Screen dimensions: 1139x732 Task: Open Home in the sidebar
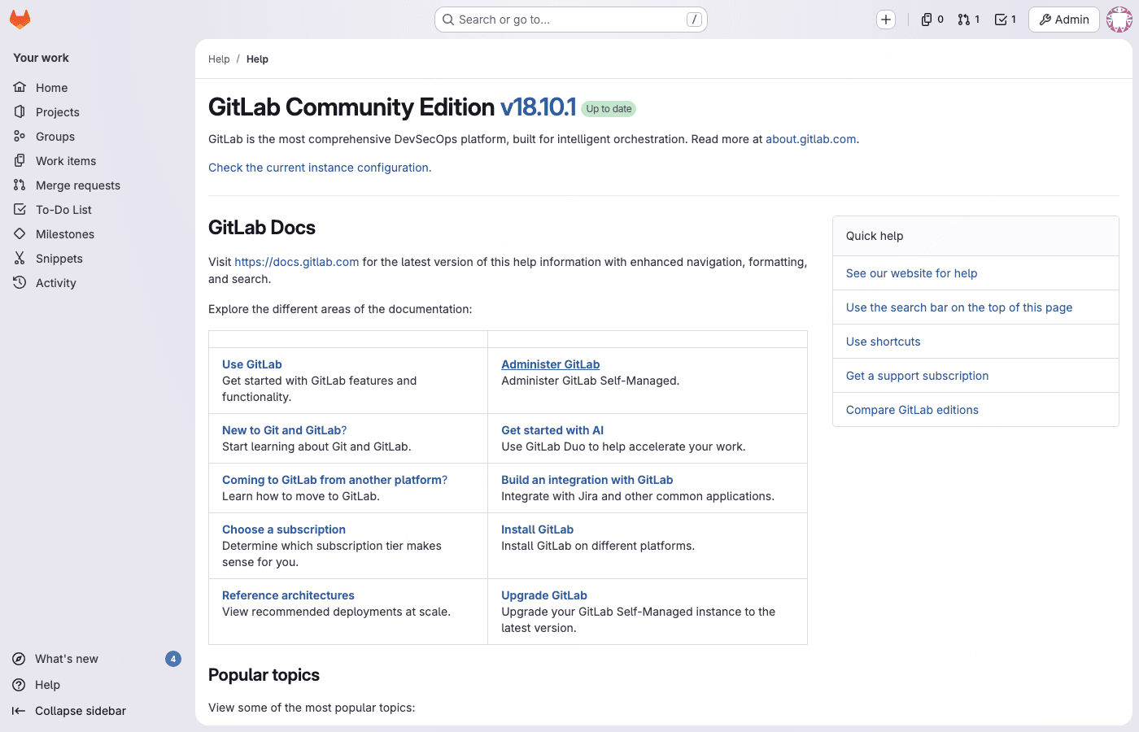click(50, 87)
